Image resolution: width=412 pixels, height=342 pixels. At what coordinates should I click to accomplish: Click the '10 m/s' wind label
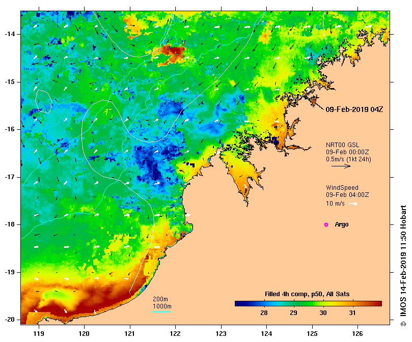tap(335, 204)
